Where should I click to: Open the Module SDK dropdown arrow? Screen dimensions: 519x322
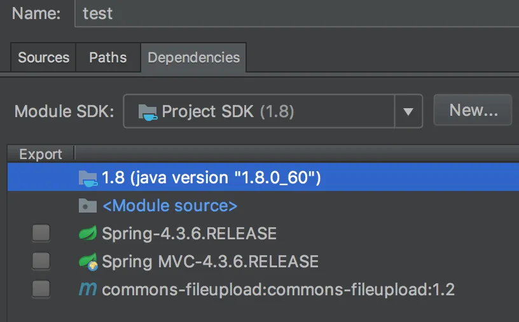(408, 112)
